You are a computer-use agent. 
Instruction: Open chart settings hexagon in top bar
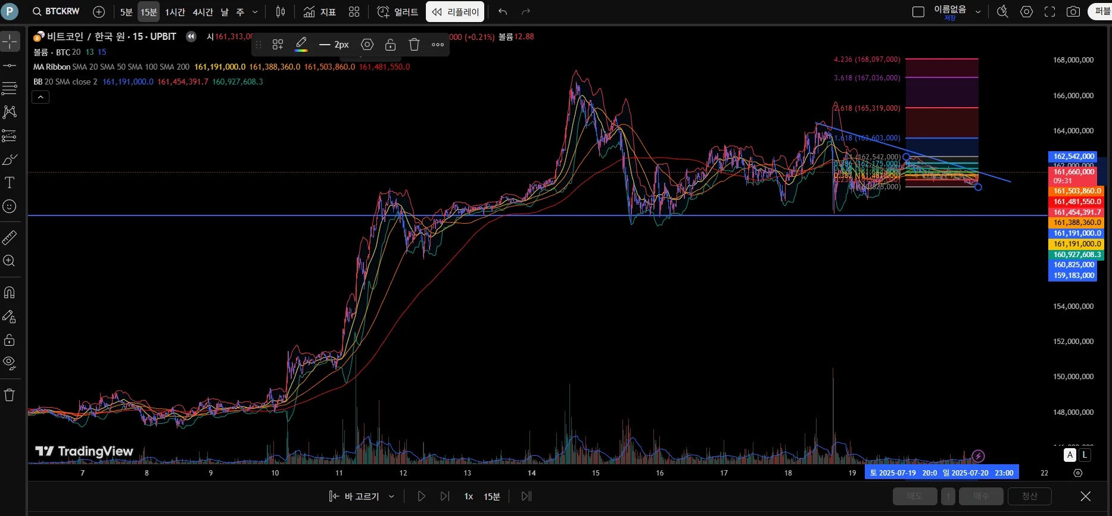1026,12
